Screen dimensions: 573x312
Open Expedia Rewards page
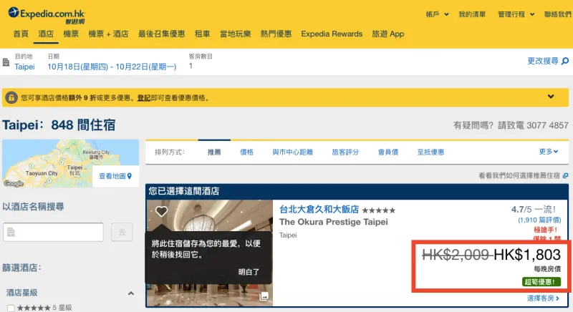pyautogui.click(x=332, y=34)
